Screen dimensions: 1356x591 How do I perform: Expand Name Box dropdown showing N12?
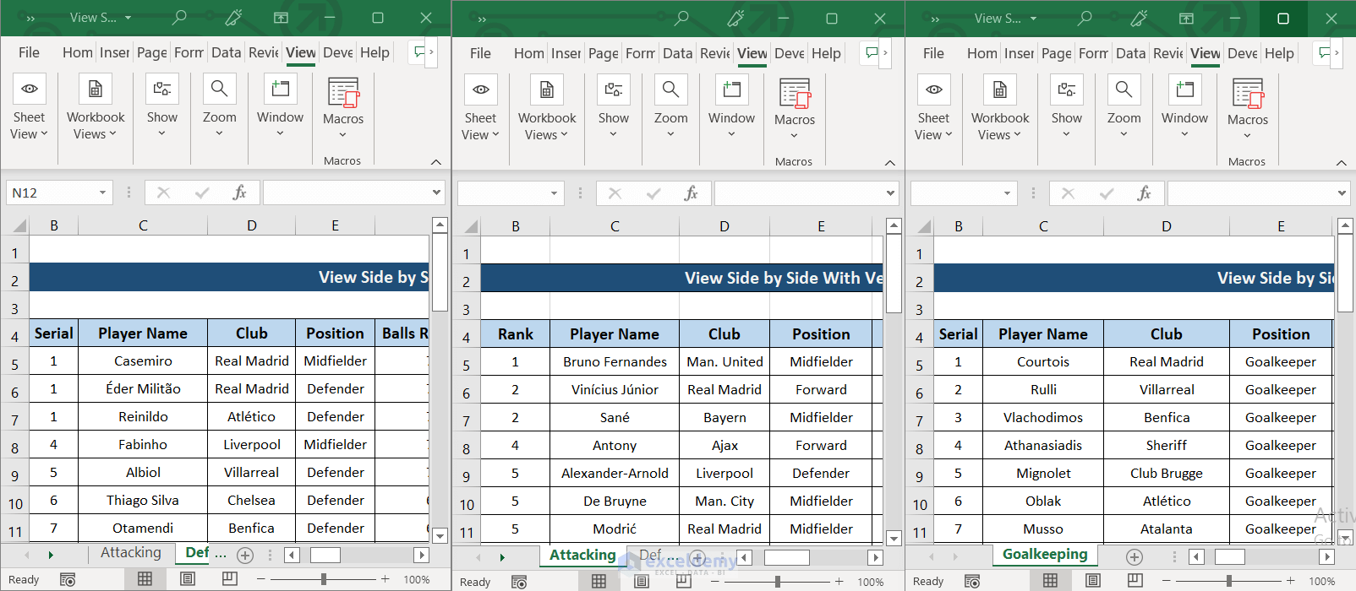click(102, 192)
